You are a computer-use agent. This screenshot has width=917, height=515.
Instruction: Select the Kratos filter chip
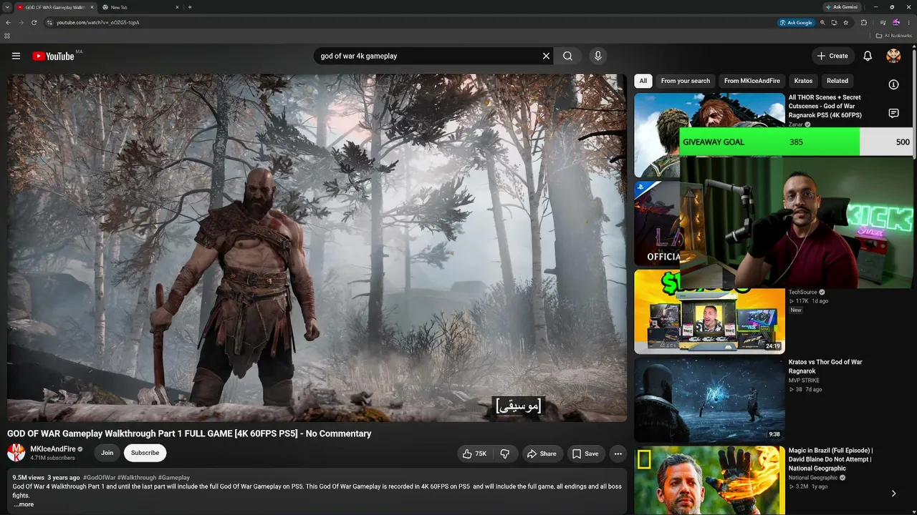[803, 81]
